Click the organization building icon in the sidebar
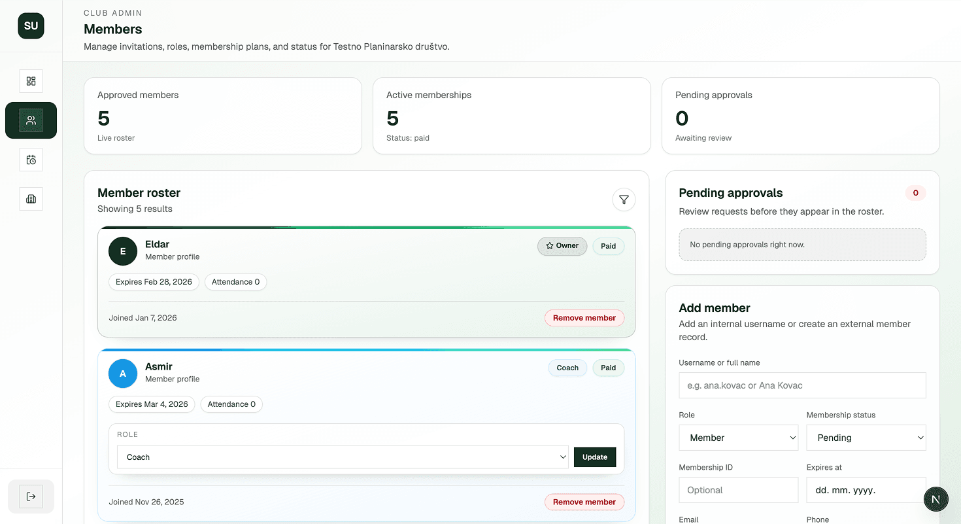Viewport: 961px width, 524px height. (x=31, y=199)
